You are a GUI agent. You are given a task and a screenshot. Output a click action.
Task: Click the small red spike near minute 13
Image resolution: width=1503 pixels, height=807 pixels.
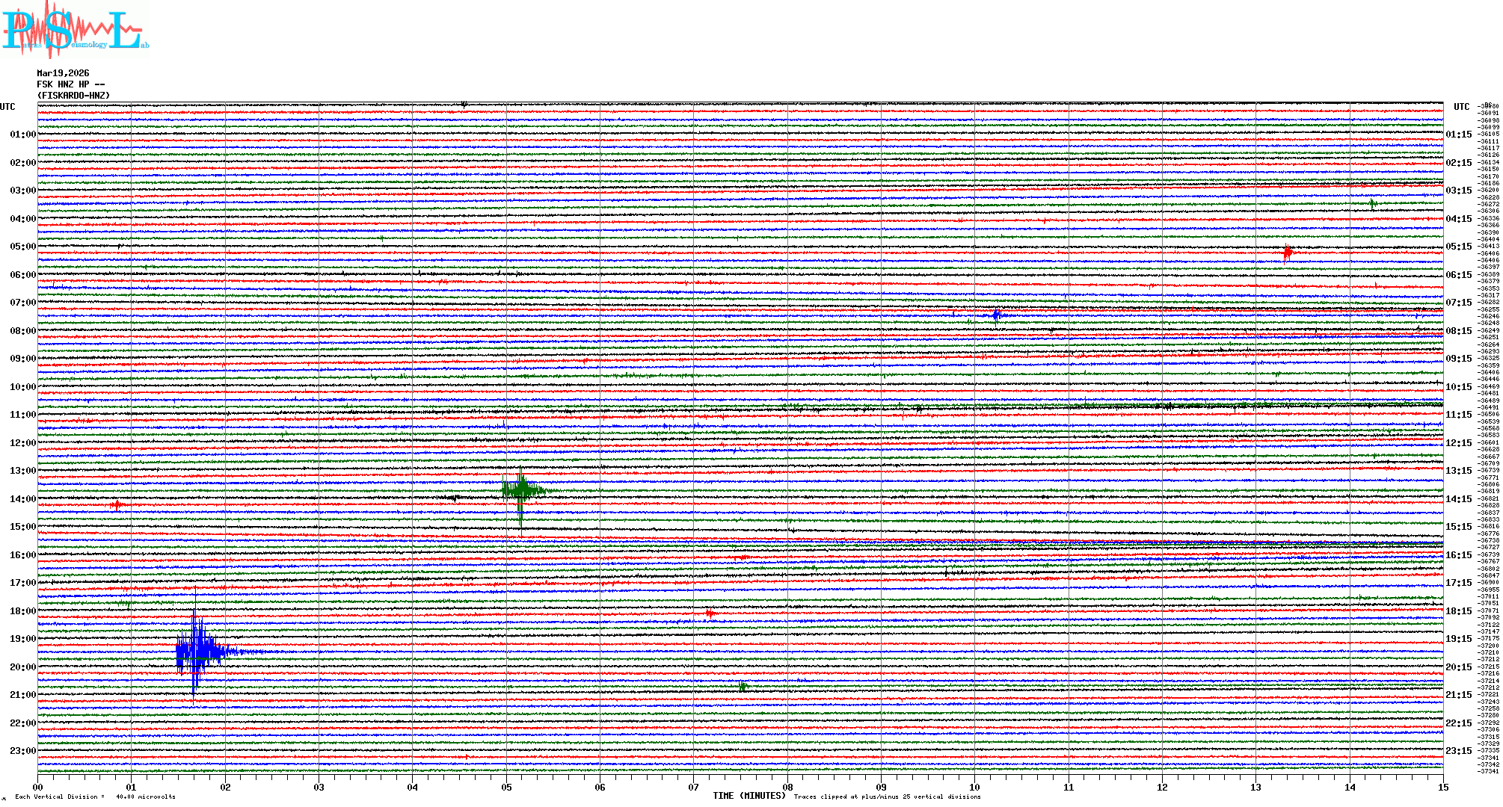point(1288,253)
